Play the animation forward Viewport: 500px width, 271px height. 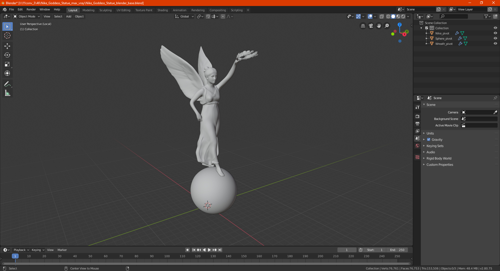(x=209, y=250)
